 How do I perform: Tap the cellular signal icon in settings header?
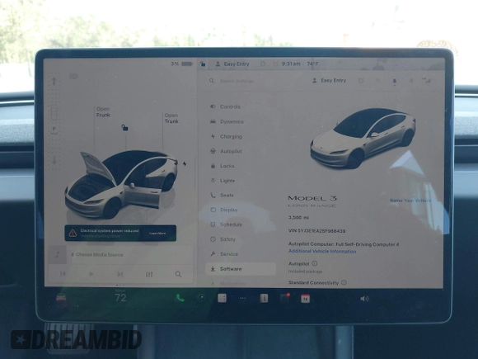426,81
